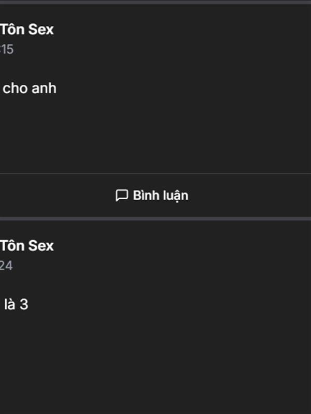Click the top border bar above first post

pyautogui.click(x=155, y=2)
